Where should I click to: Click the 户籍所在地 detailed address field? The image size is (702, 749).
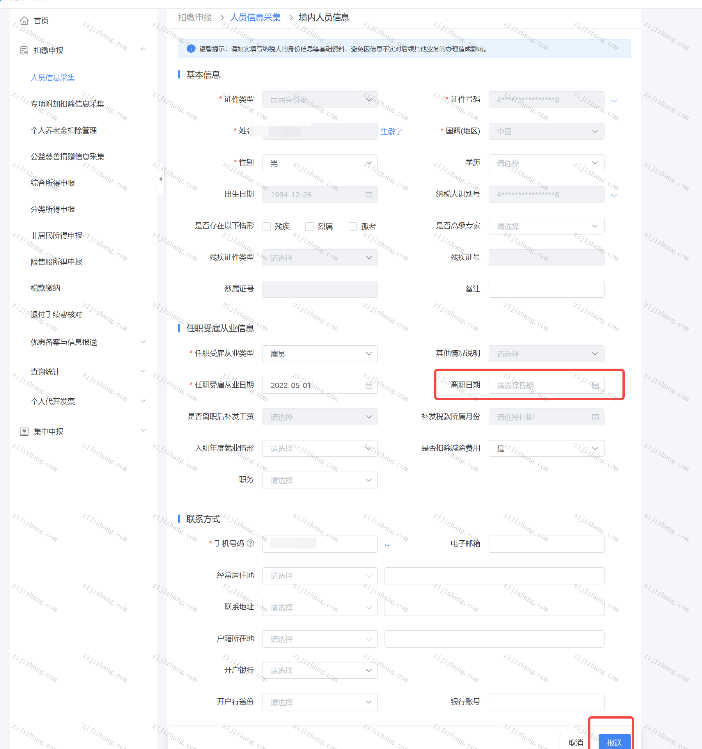pos(495,639)
